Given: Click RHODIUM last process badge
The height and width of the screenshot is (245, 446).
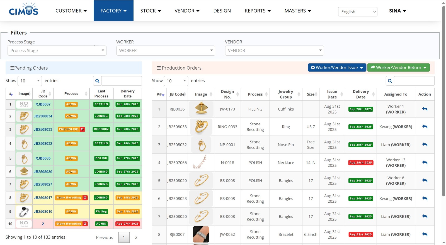Looking at the screenshot, I should pos(101,129).
